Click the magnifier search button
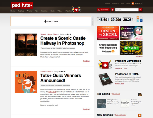Viewport: 153px width, 118px height. coord(140,10)
